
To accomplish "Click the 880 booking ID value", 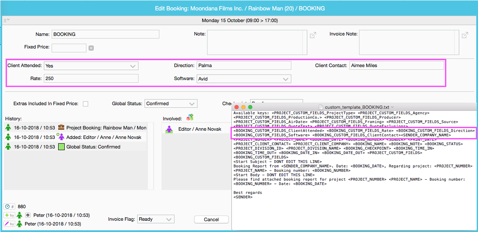I will (x=22, y=206).
